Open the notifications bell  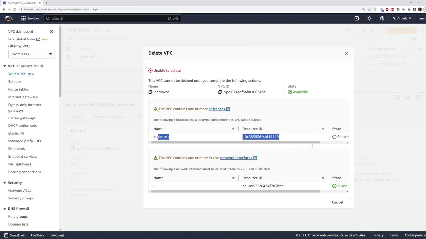(x=369, y=18)
